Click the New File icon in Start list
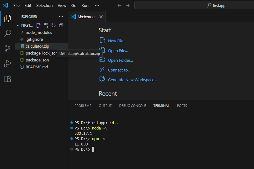 pos(102,40)
